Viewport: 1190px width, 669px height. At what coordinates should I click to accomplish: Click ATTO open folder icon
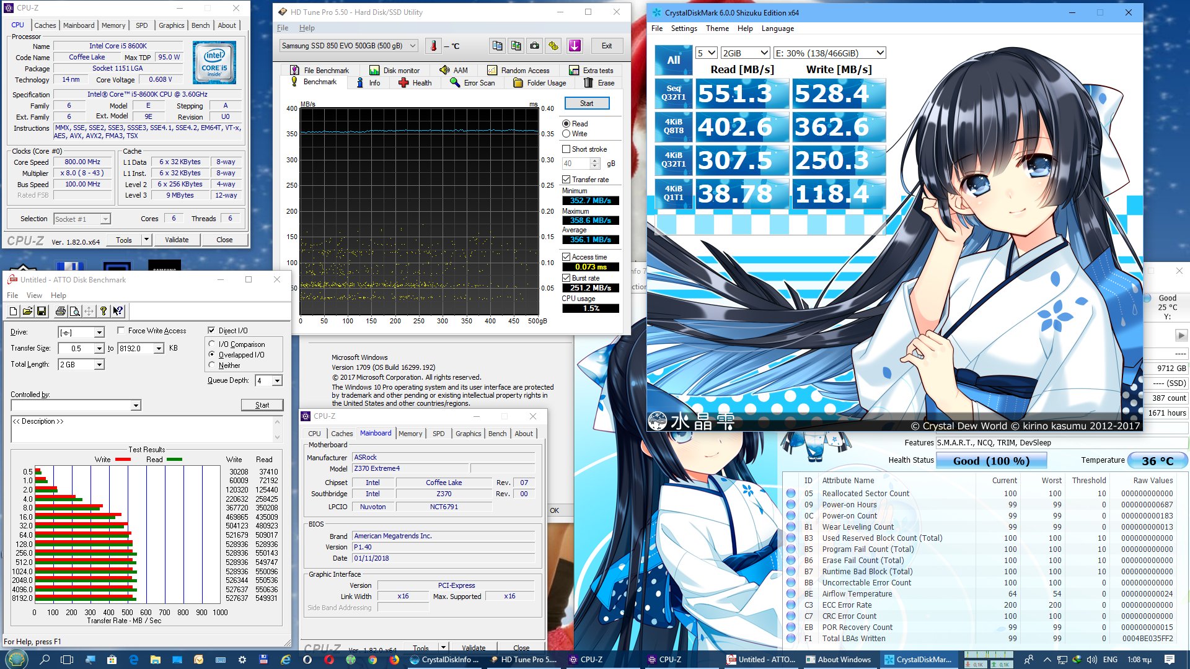point(27,311)
